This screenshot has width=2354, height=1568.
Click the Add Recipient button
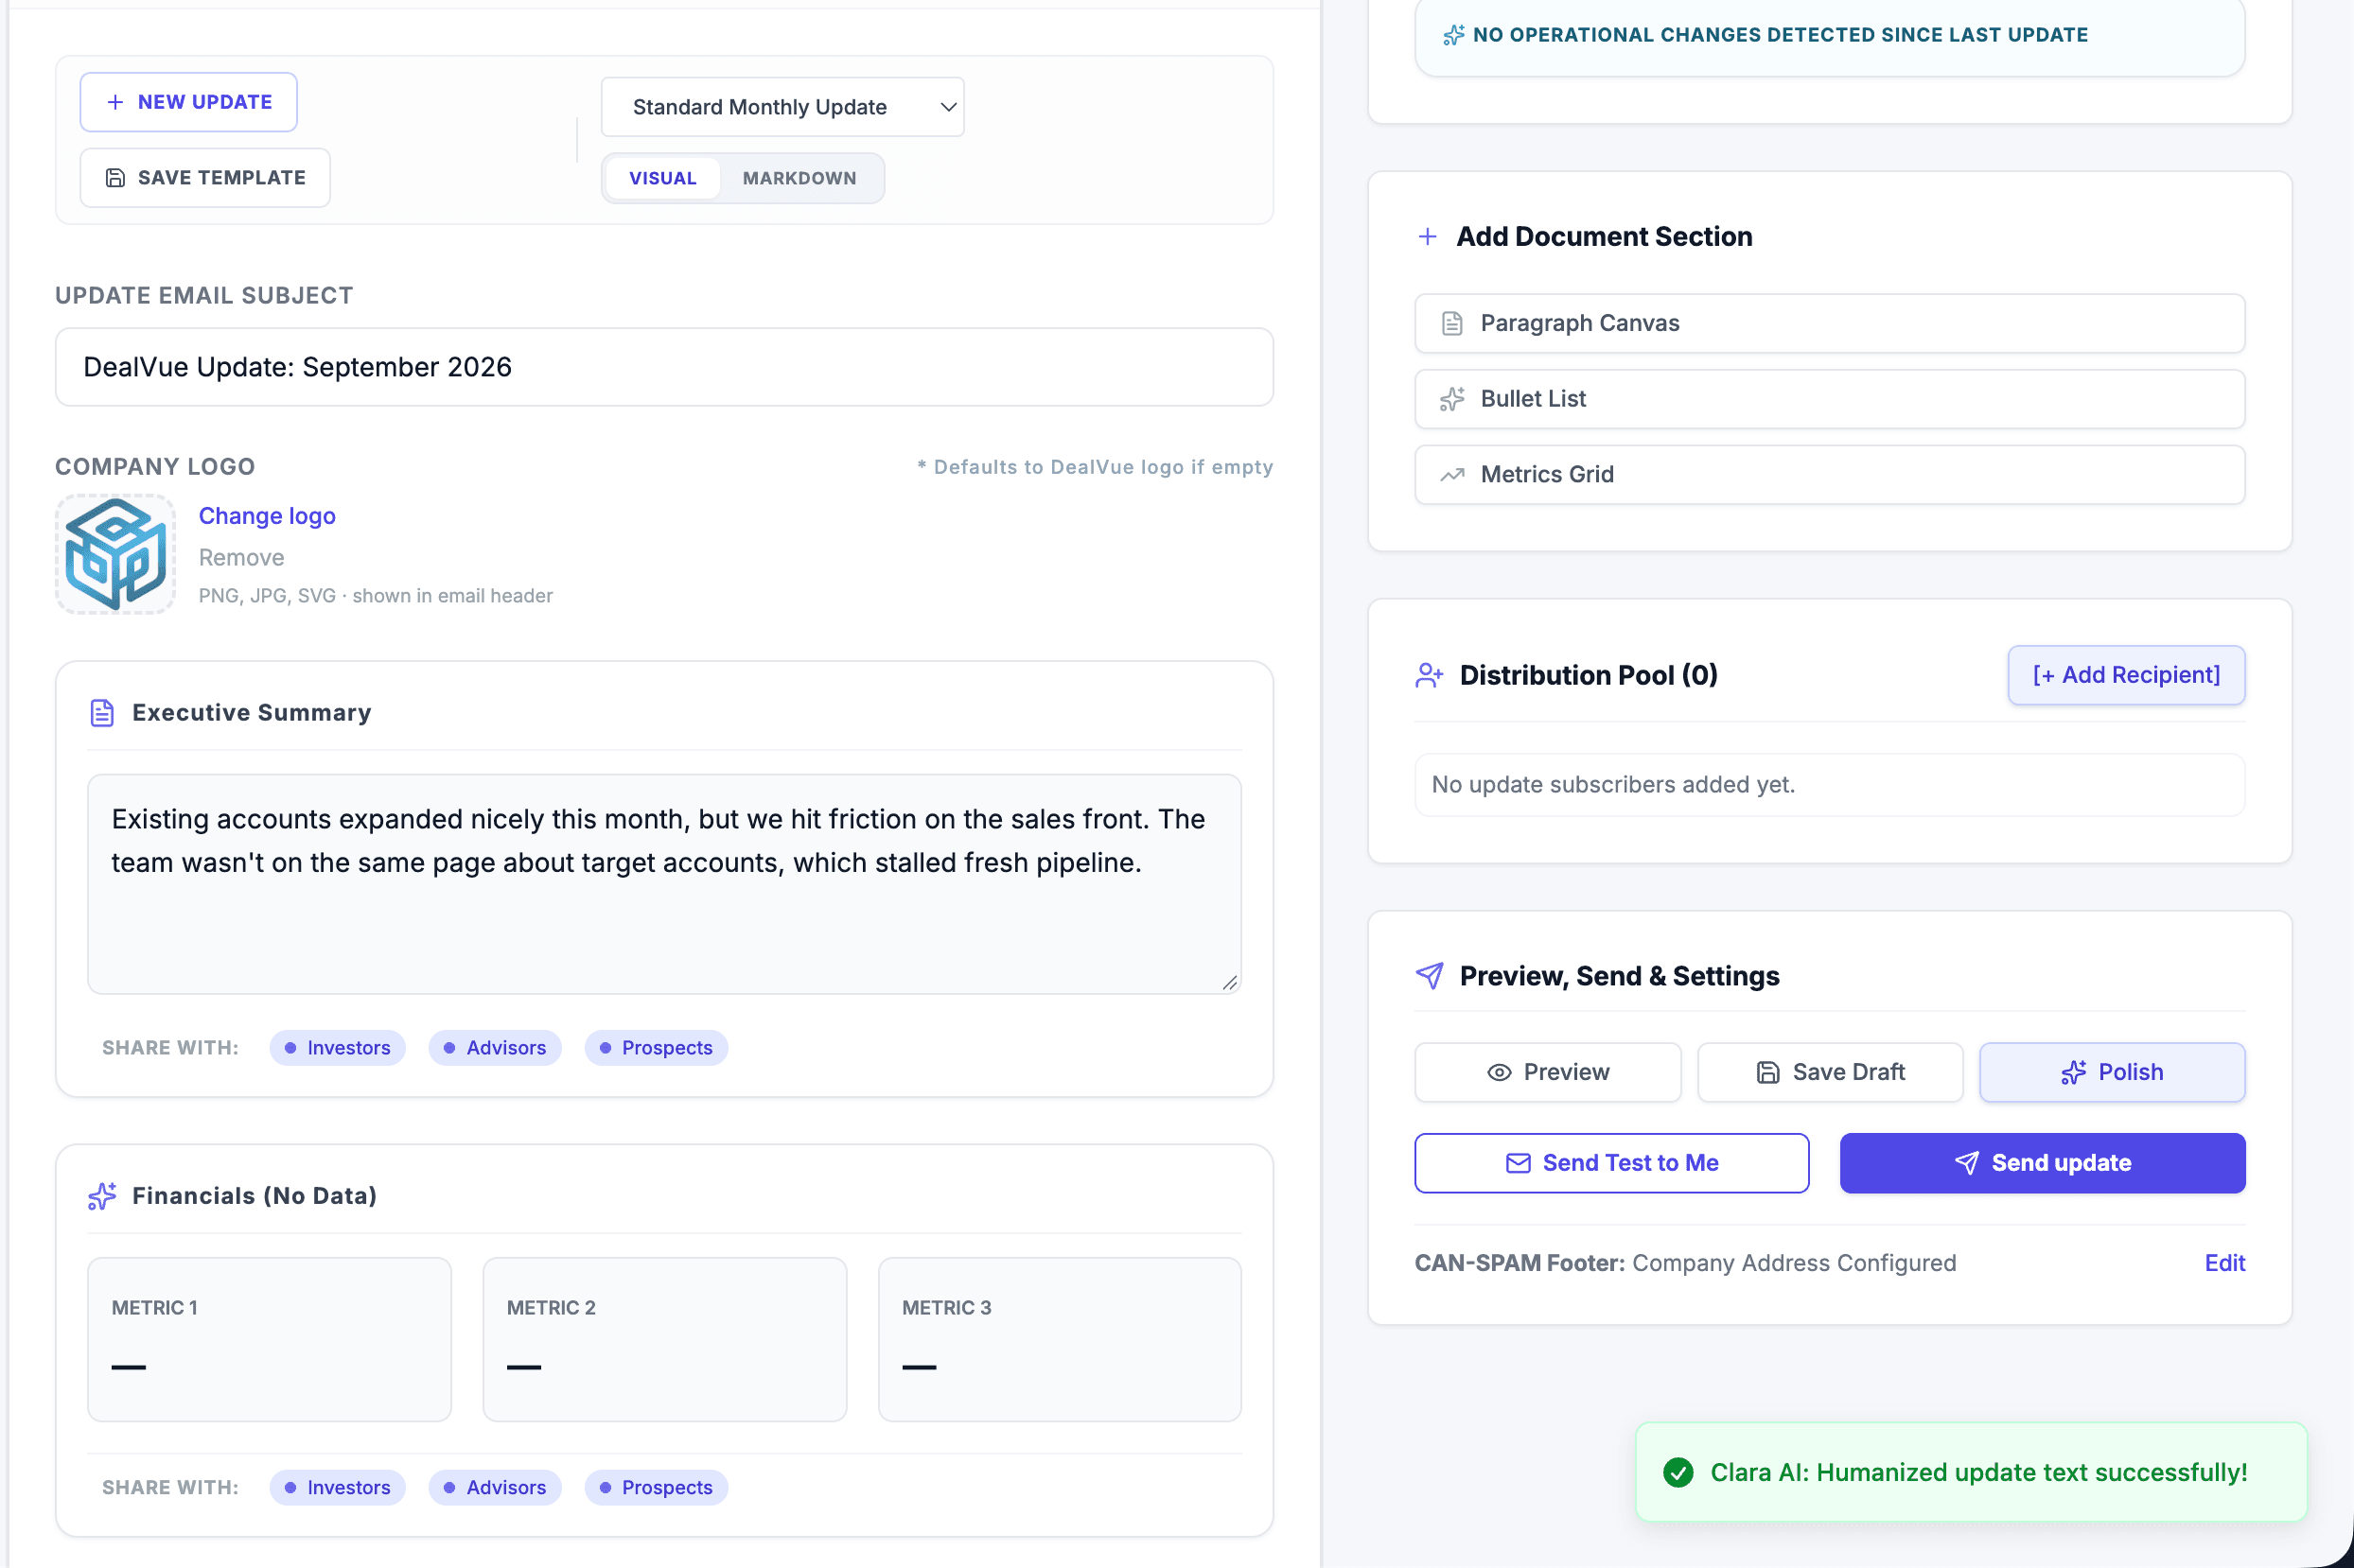(x=2126, y=676)
